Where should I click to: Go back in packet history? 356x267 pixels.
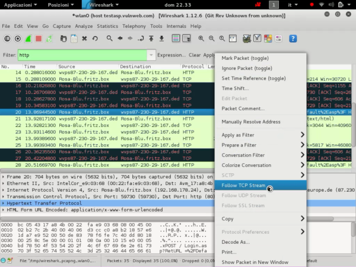point(120,39)
